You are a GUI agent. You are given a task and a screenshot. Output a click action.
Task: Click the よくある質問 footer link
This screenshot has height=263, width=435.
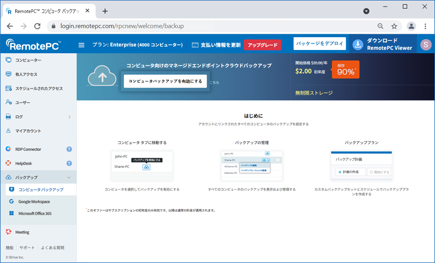(x=52, y=247)
